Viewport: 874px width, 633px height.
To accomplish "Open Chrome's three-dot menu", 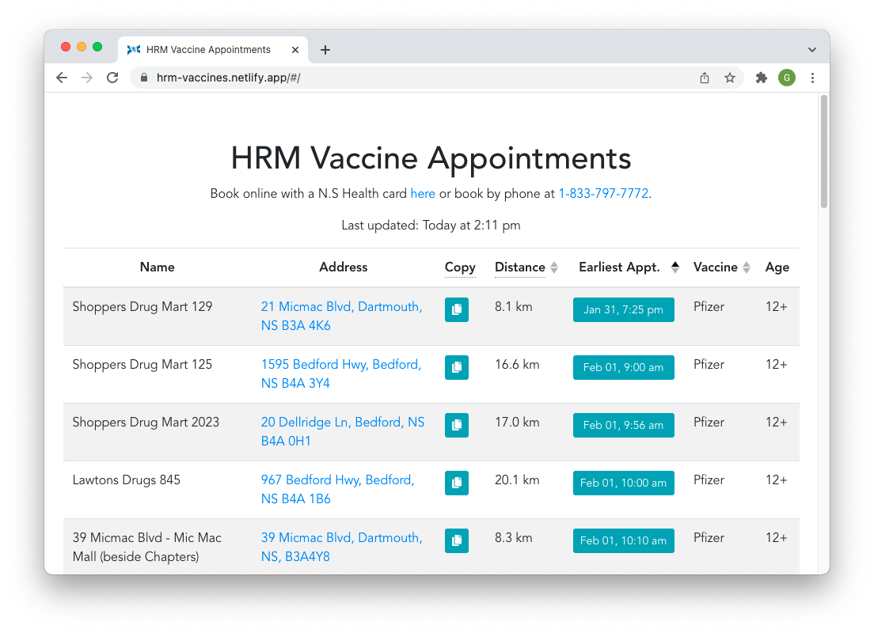I will coord(812,78).
